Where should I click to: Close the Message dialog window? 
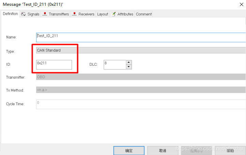coord(242,4)
